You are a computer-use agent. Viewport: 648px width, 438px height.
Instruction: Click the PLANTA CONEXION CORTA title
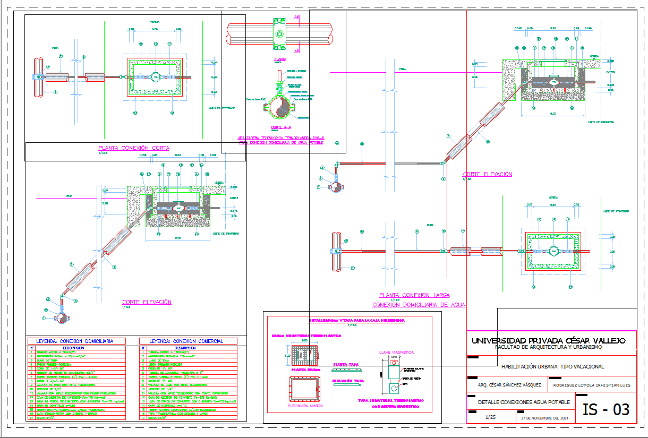[134, 148]
